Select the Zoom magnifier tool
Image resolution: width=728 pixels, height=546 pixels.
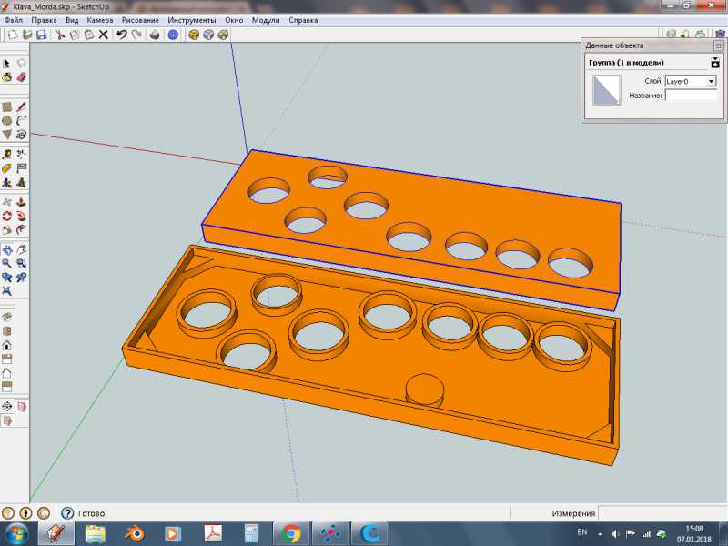point(6,264)
